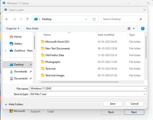
Task: Click the date 02-03-2023 04:24
Action: click(x=107, y=42)
